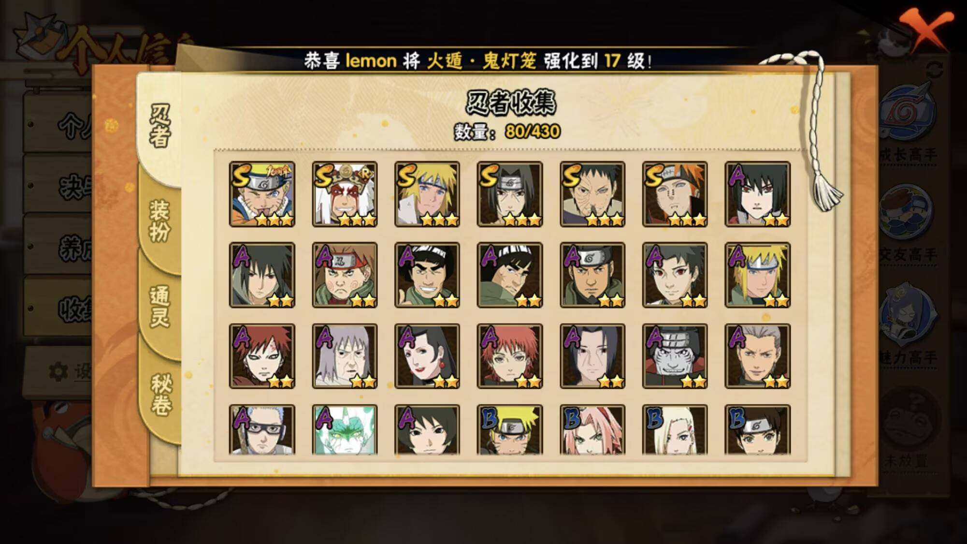Select the B-rank Sakura portrait

[x=592, y=430]
